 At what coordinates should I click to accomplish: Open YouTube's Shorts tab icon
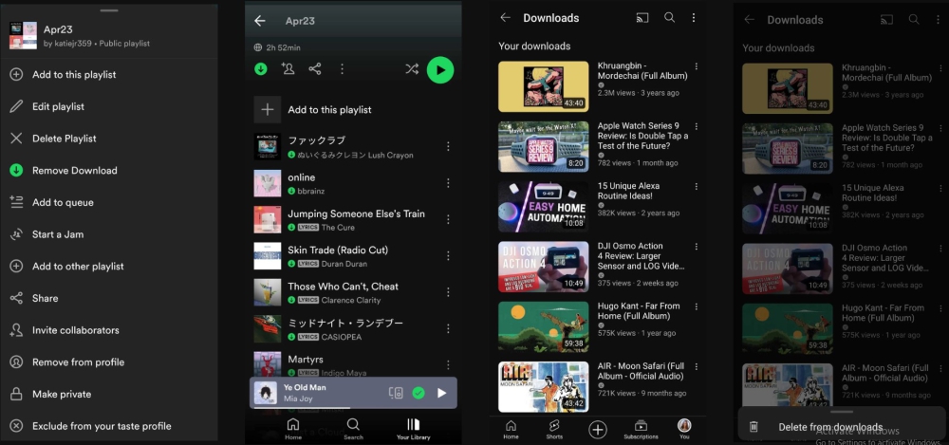[x=554, y=428]
